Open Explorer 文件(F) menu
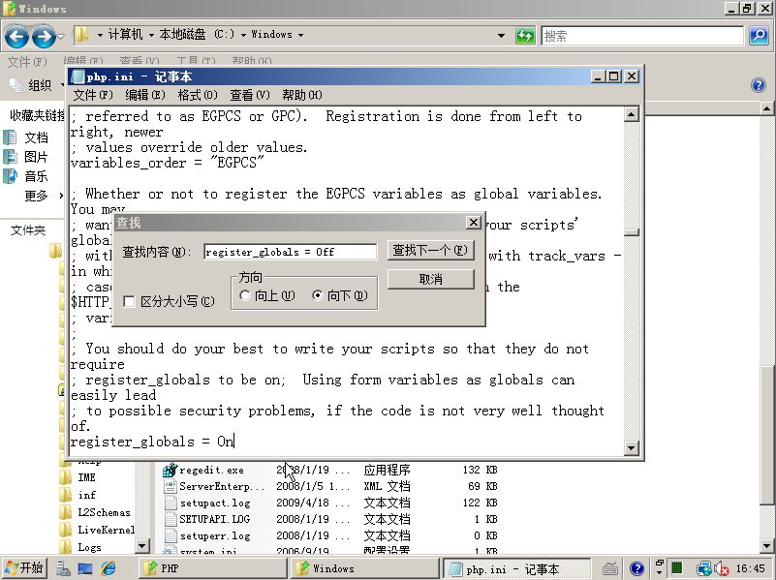The height and width of the screenshot is (580, 776). point(27,62)
